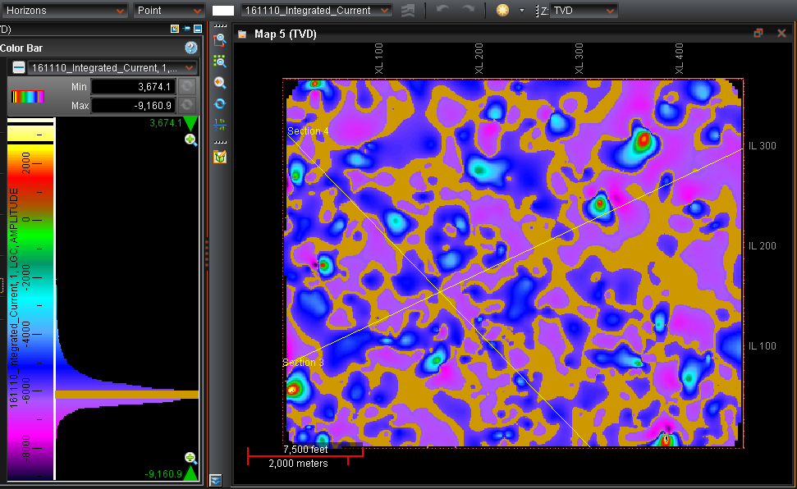Click the vertical color scale bar
797x489 pixels.
(x=30, y=300)
